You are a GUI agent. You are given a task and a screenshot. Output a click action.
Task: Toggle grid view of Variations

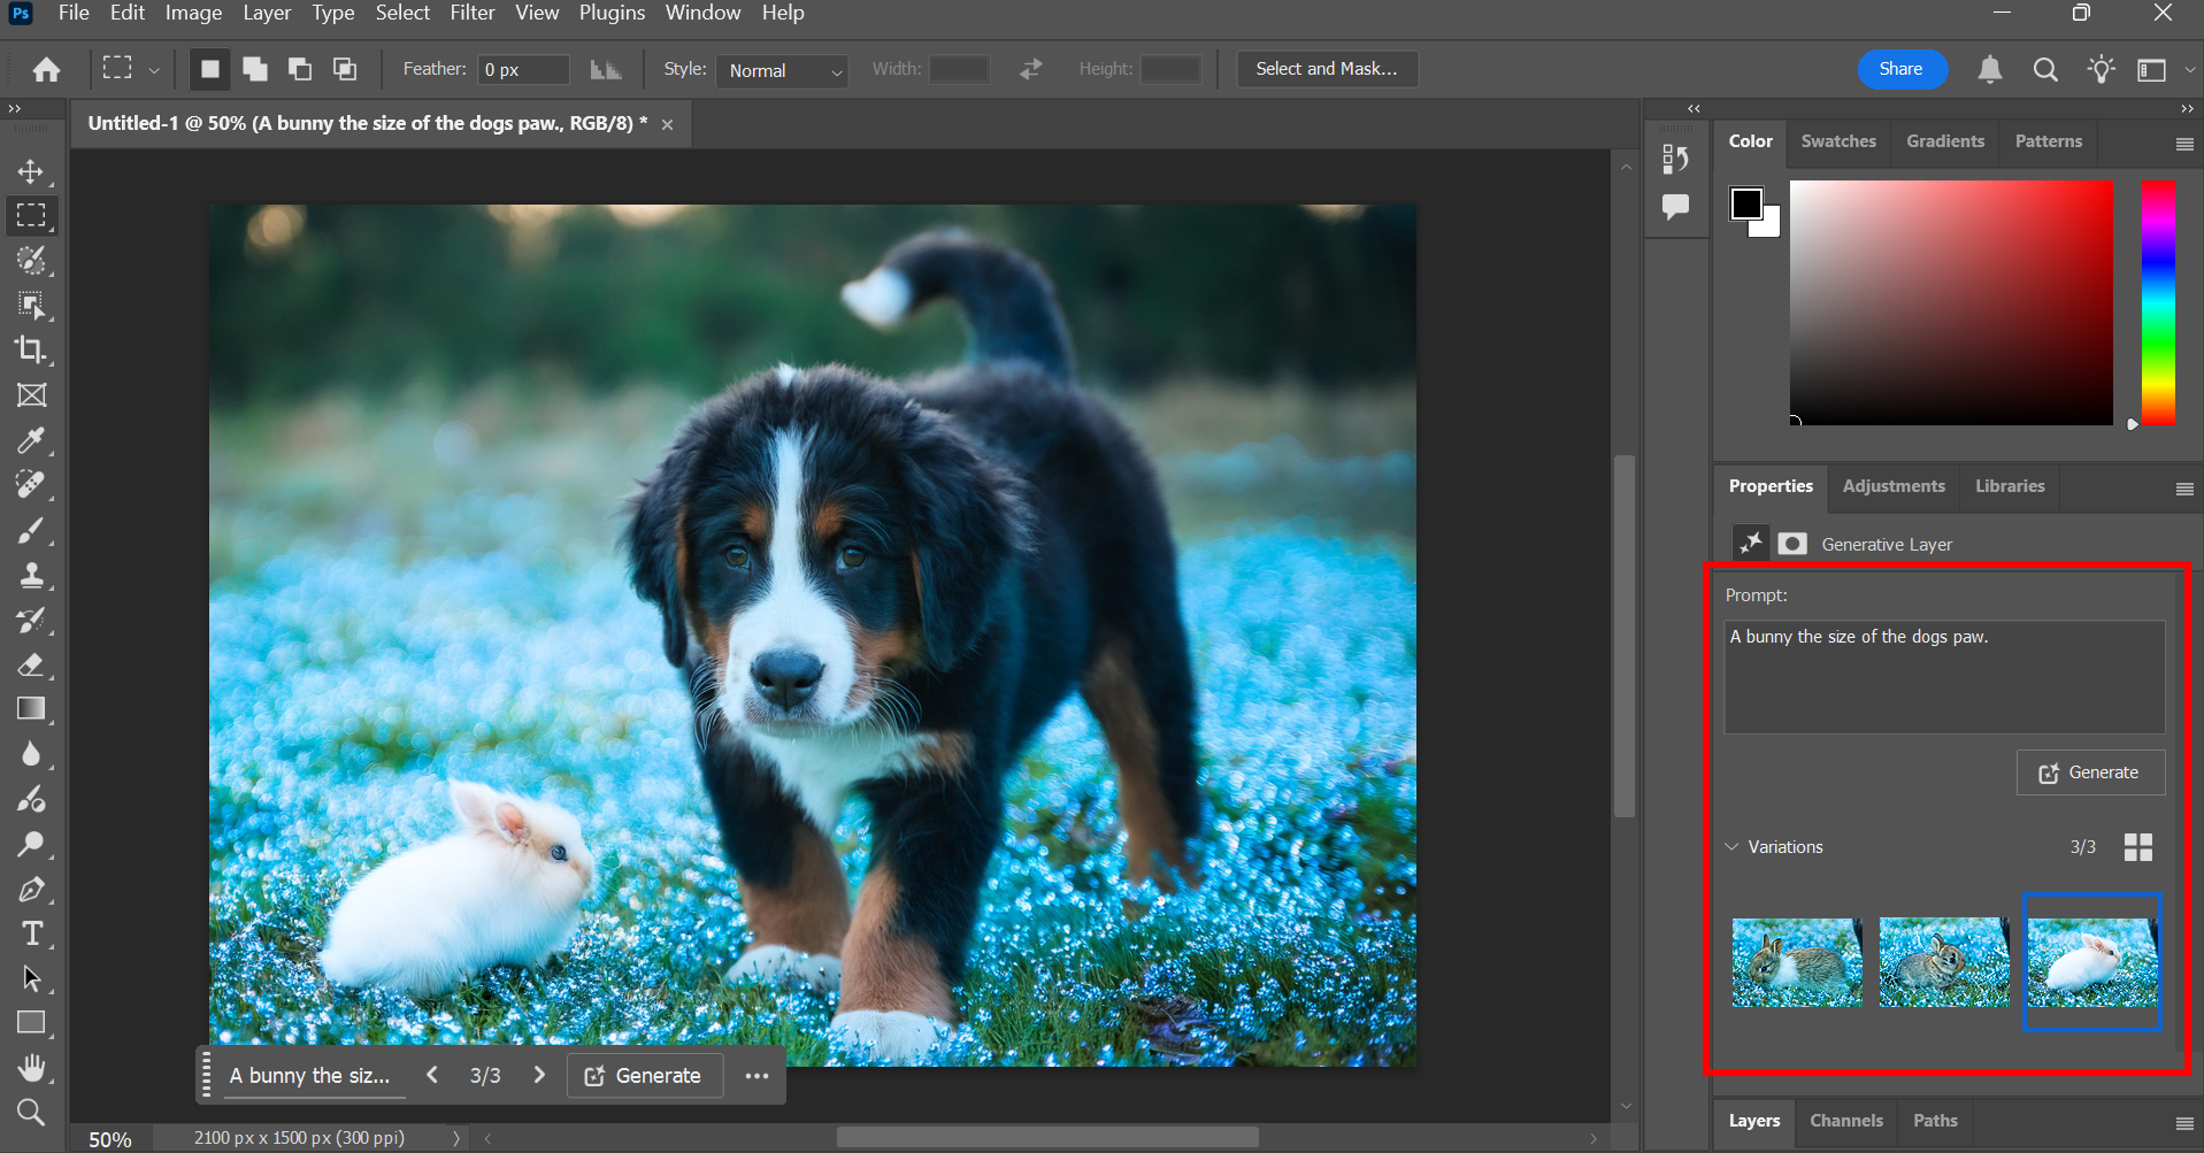click(x=2138, y=847)
